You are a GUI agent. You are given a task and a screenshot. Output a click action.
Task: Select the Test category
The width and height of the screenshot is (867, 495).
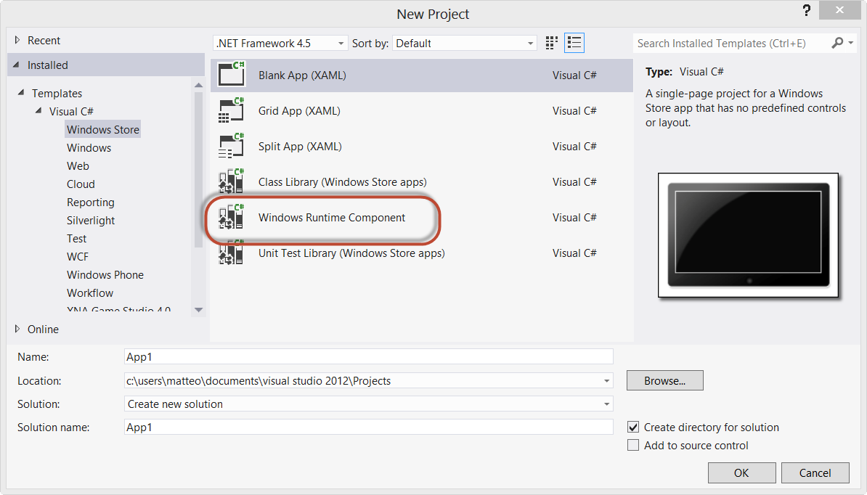77,239
